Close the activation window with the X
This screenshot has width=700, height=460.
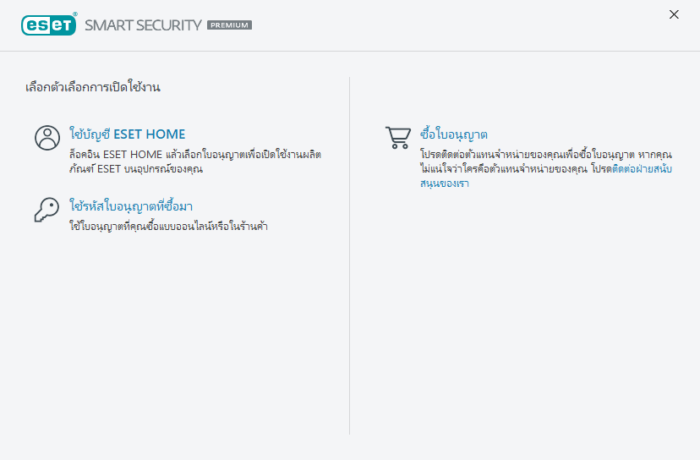point(674,14)
